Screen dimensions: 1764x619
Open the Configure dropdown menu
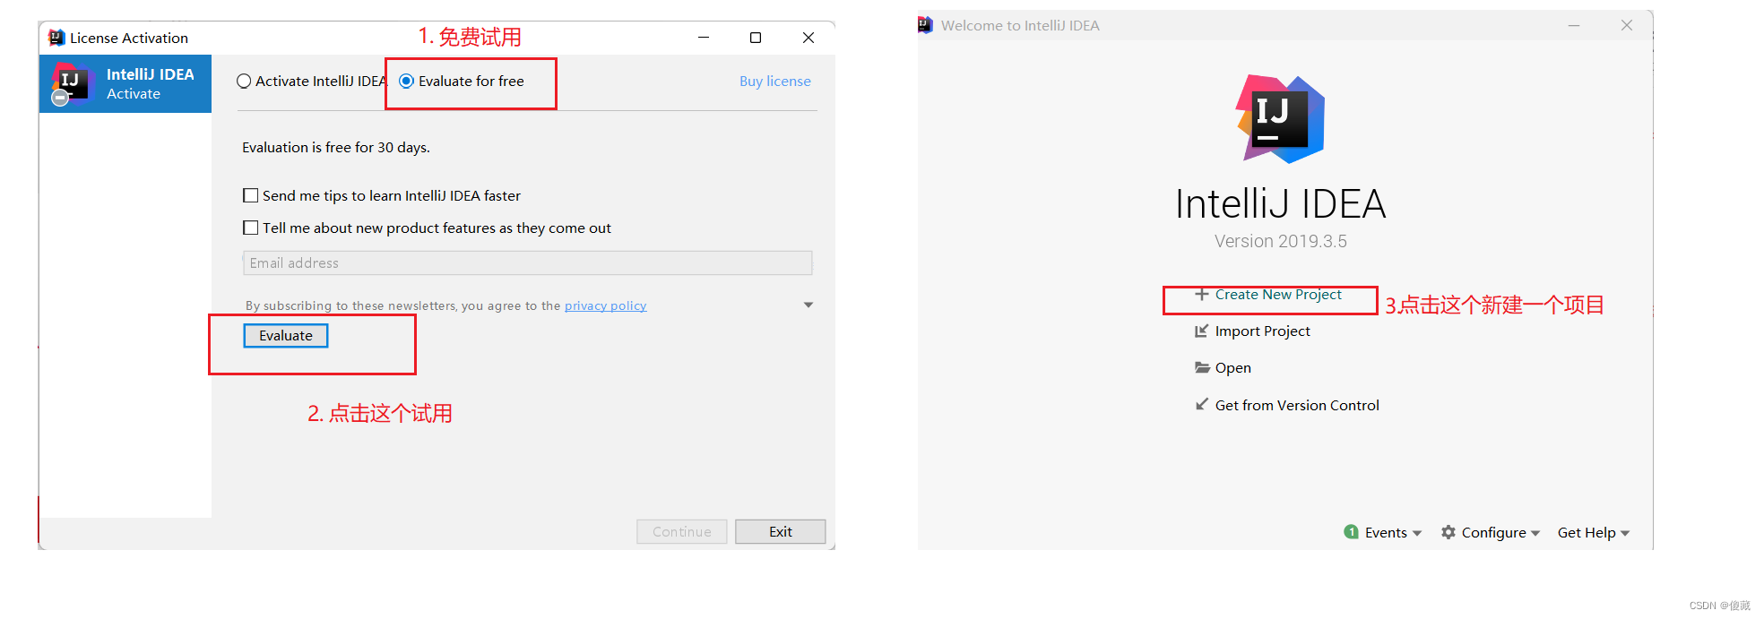tap(1500, 533)
